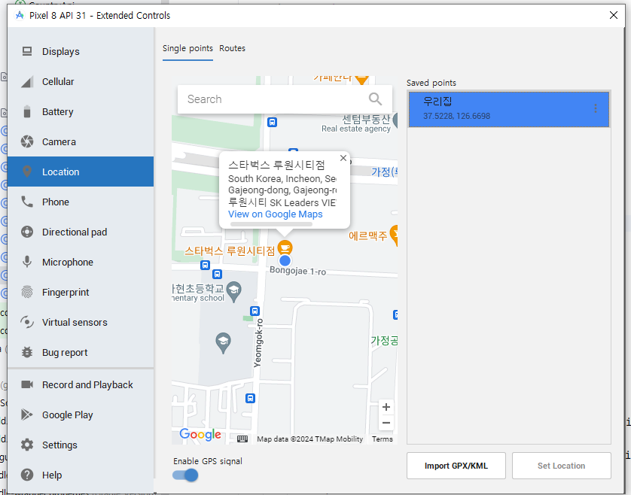This screenshot has width=631, height=495.
Task: Click the Phone handset icon
Action: pyautogui.click(x=27, y=202)
